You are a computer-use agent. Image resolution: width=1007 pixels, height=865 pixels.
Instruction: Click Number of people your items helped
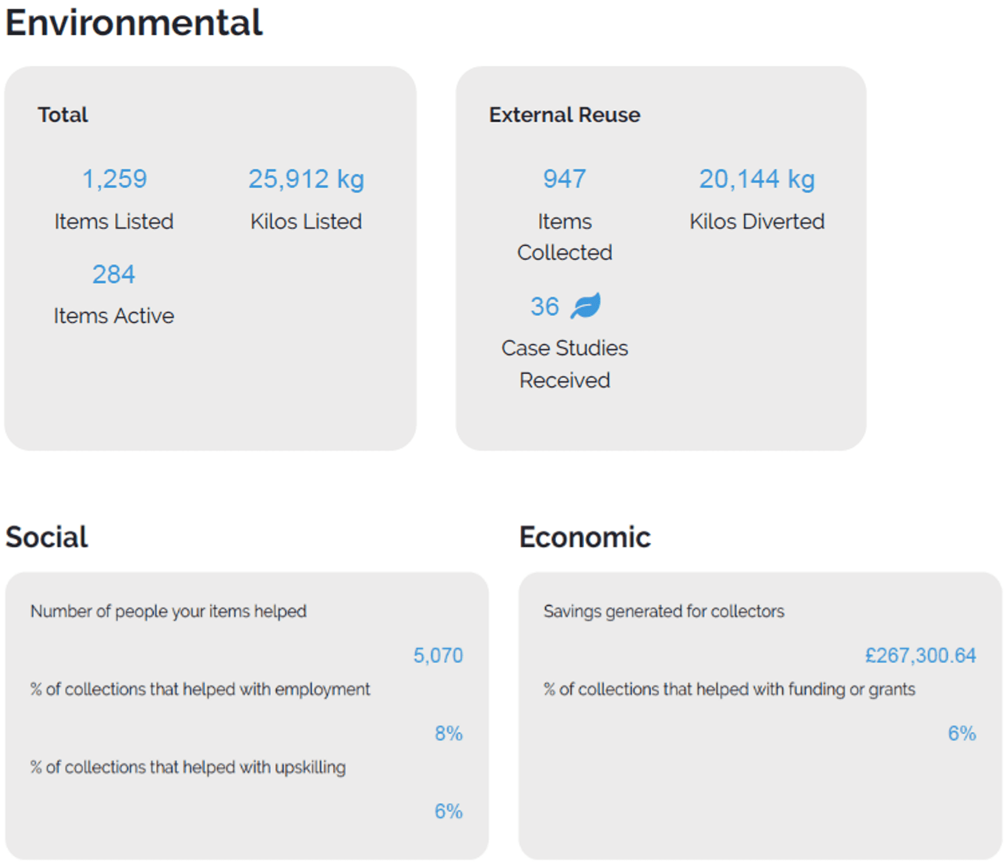coord(168,612)
